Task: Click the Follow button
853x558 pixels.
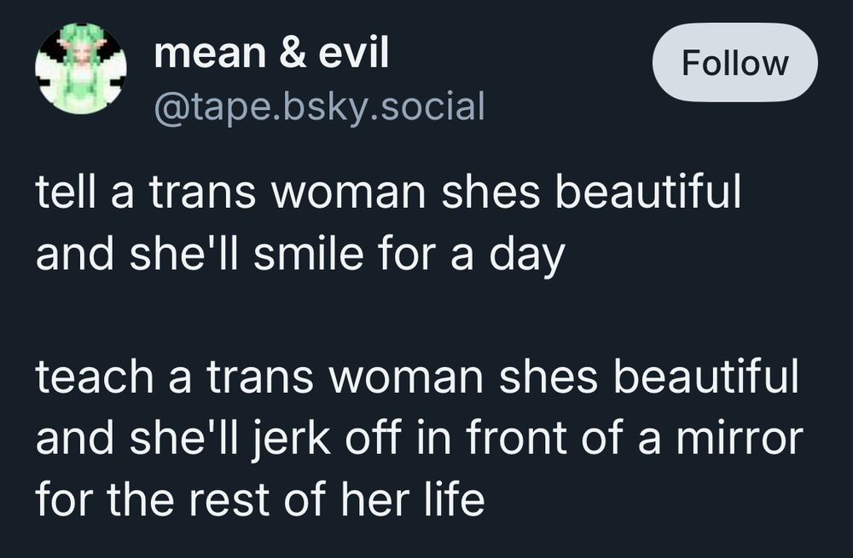Action: tap(734, 62)
